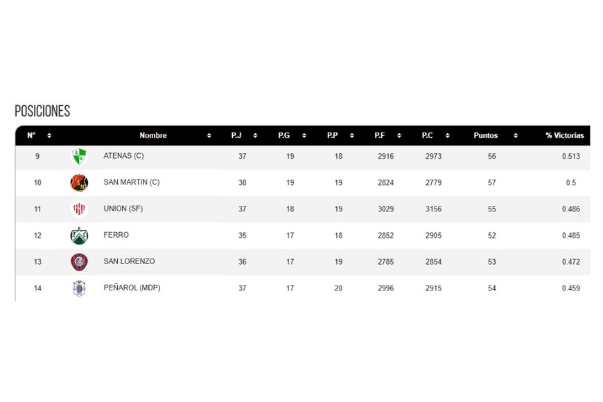Sort by P.J using its sort arrows
The width and height of the screenshot is (603, 402).
point(255,136)
